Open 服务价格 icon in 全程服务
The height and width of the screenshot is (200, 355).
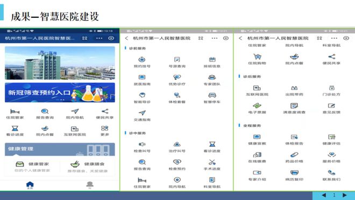pos(331,155)
